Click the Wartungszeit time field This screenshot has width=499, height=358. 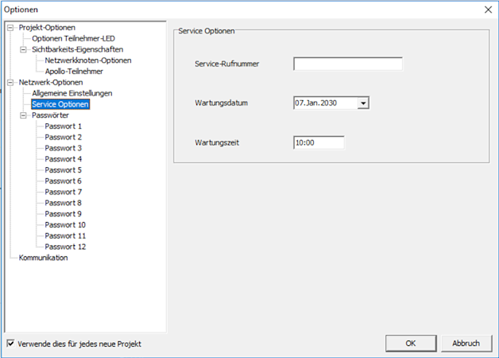point(319,142)
